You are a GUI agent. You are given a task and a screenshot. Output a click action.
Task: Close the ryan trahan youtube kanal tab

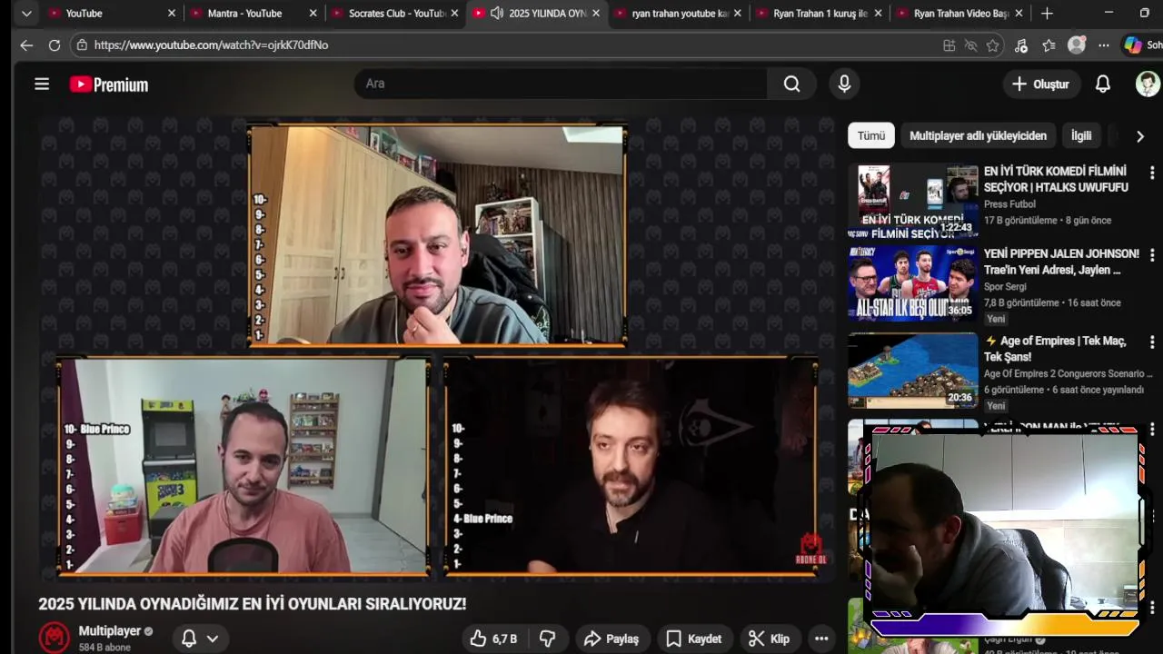click(x=737, y=14)
